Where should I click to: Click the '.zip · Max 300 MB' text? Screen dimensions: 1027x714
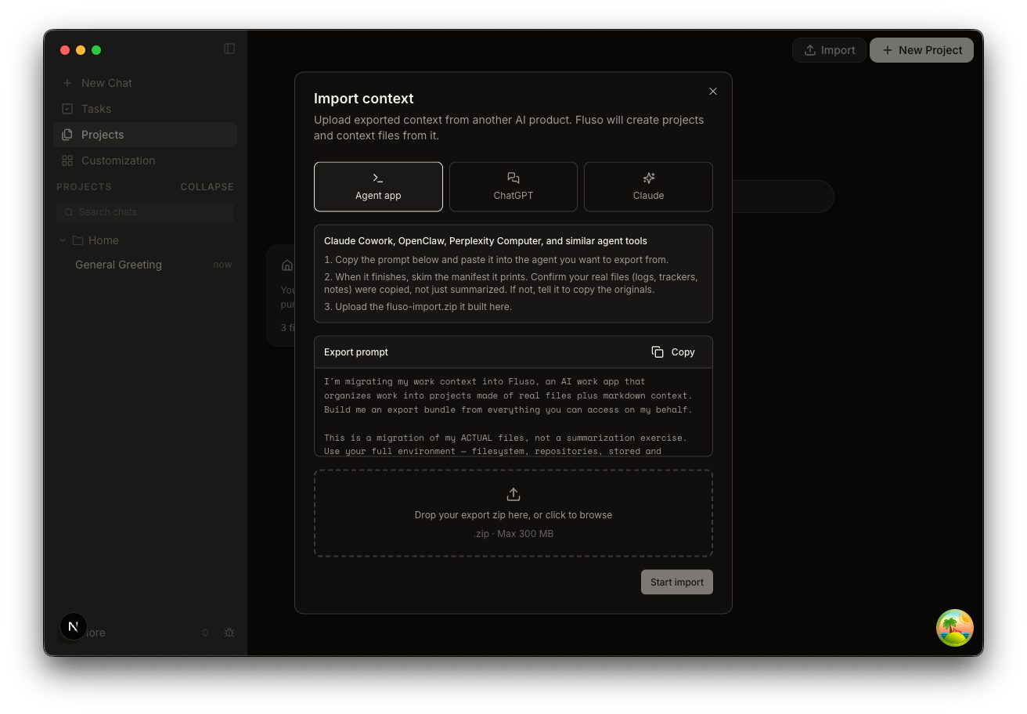pos(513,534)
